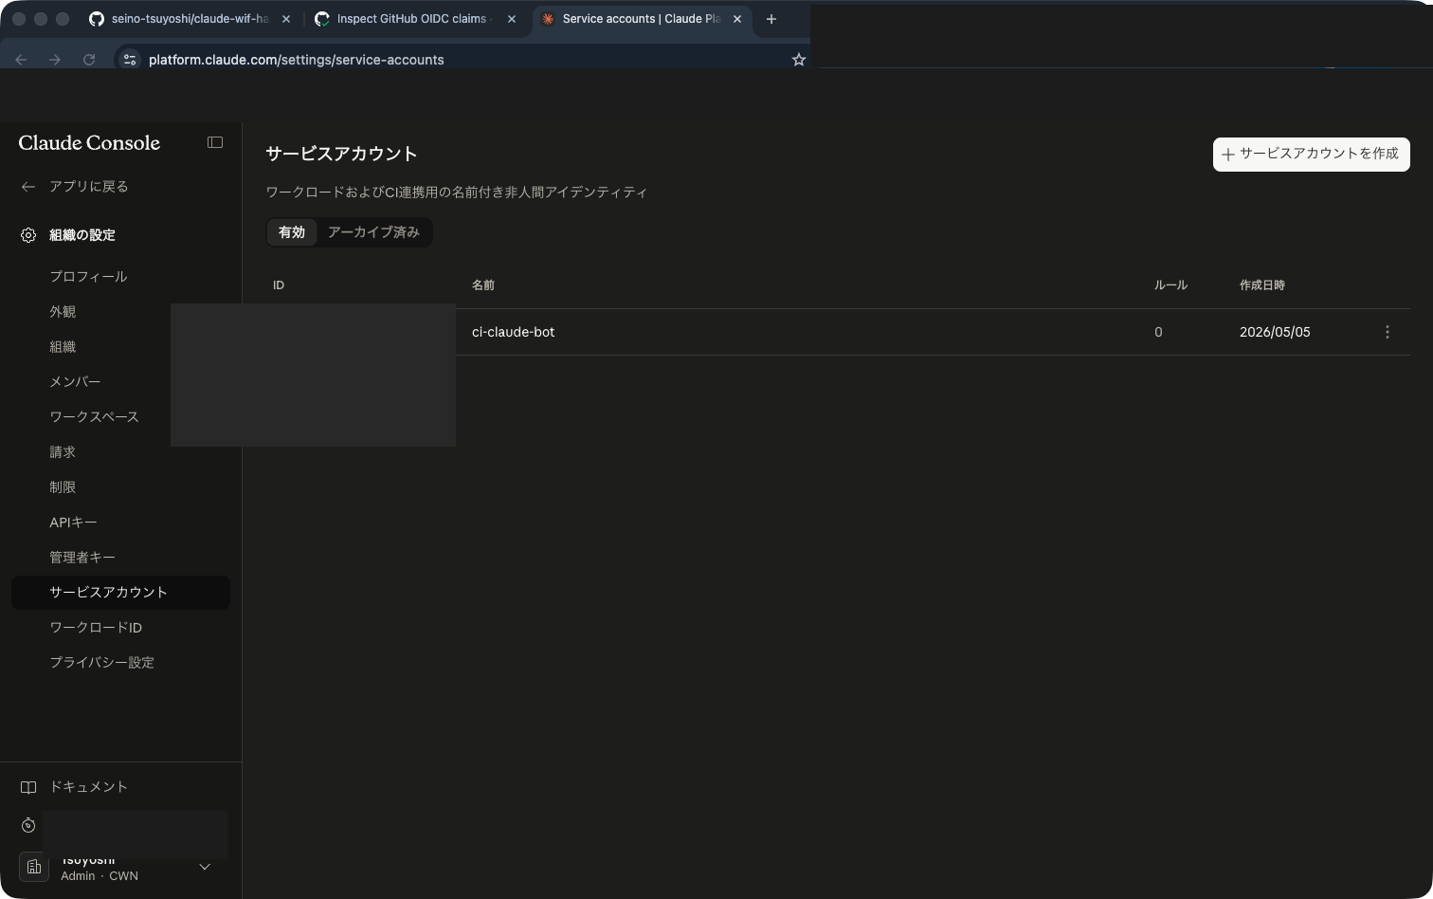
Task: Go forward using the browser forward arrow
Action: [55, 60]
